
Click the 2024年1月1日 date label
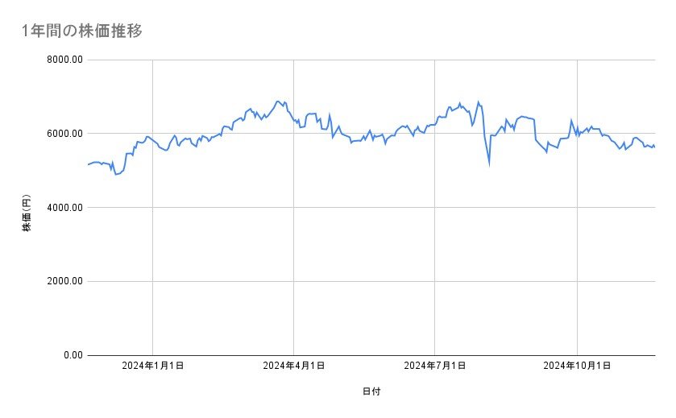[x=153, y=366]
